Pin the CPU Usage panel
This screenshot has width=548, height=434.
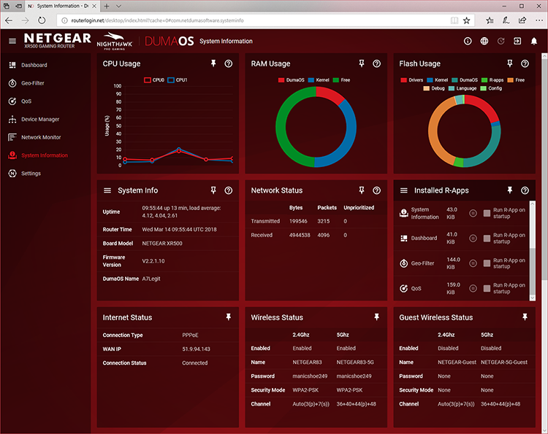213,63
